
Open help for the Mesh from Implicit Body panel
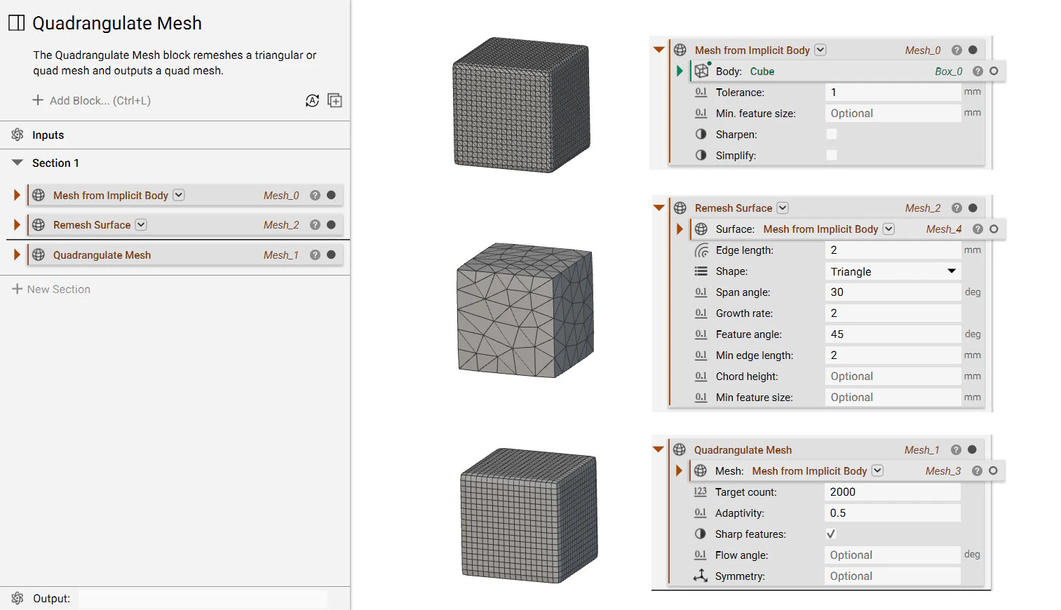click(x=957, y=50)
